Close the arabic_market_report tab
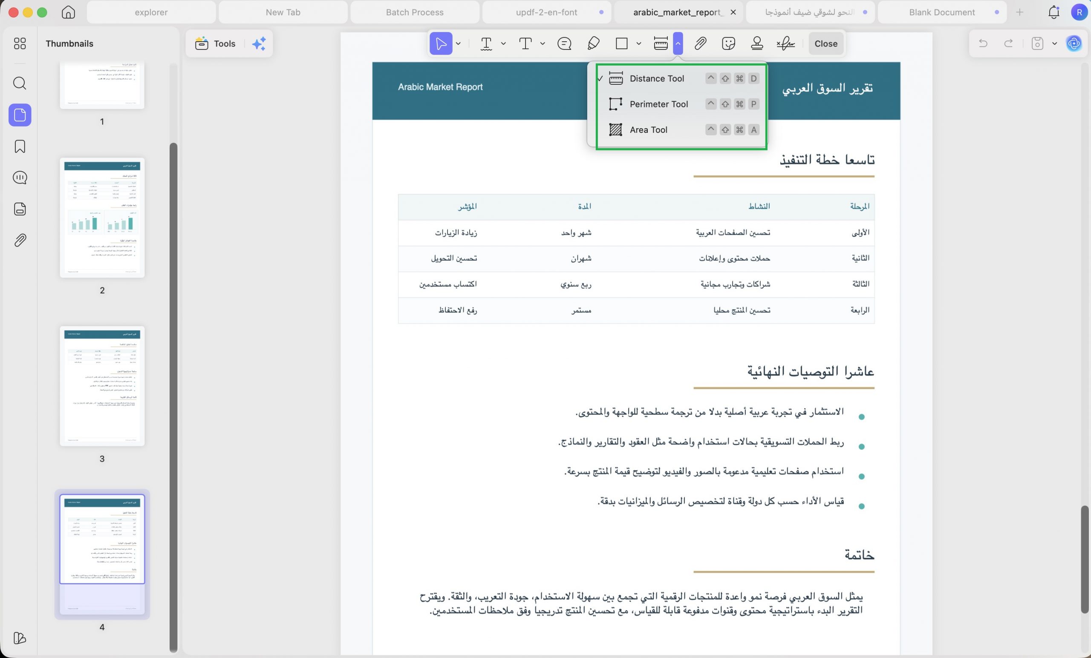Viewport: 1091px width, 658px height. (733, 12)
